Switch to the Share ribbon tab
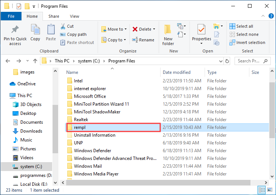Image resolution: width=276 pixels, height=195 pixels. pyautogui.click(x=54, y=16)
